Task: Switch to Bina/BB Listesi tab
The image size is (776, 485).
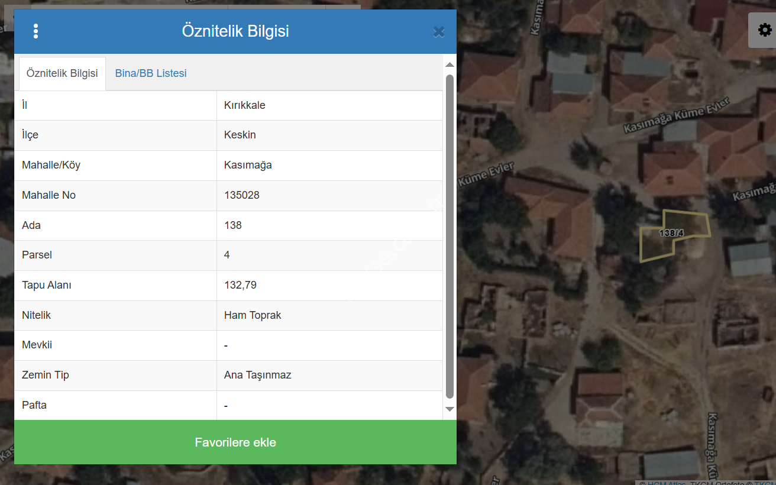Action: 151,73
